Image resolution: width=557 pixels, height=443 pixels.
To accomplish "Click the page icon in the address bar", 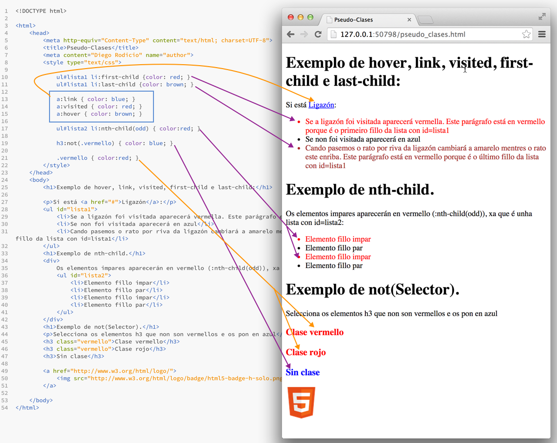I will pos(333,34).
